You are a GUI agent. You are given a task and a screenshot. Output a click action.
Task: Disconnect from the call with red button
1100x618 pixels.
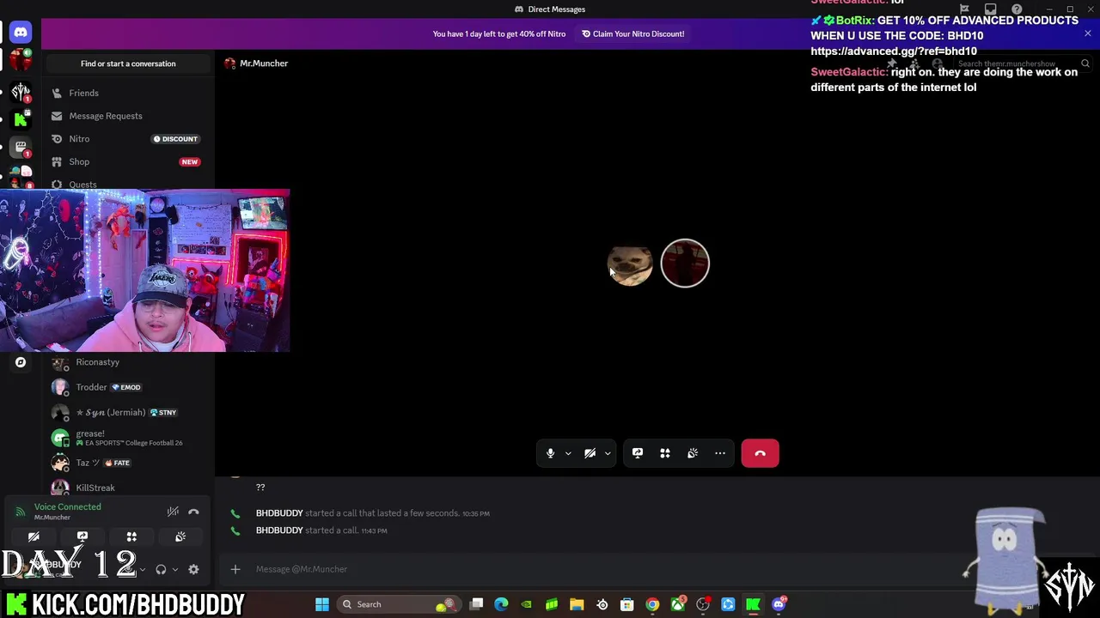click(760, 453)
